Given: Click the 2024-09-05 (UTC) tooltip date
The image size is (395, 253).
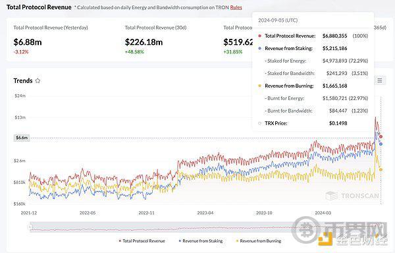Looking at the screenshot, I should pyautogui.click(x=278, y=20).
